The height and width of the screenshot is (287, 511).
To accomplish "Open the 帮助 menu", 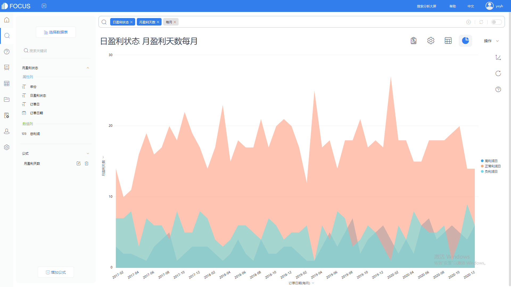I will [453, 6].
